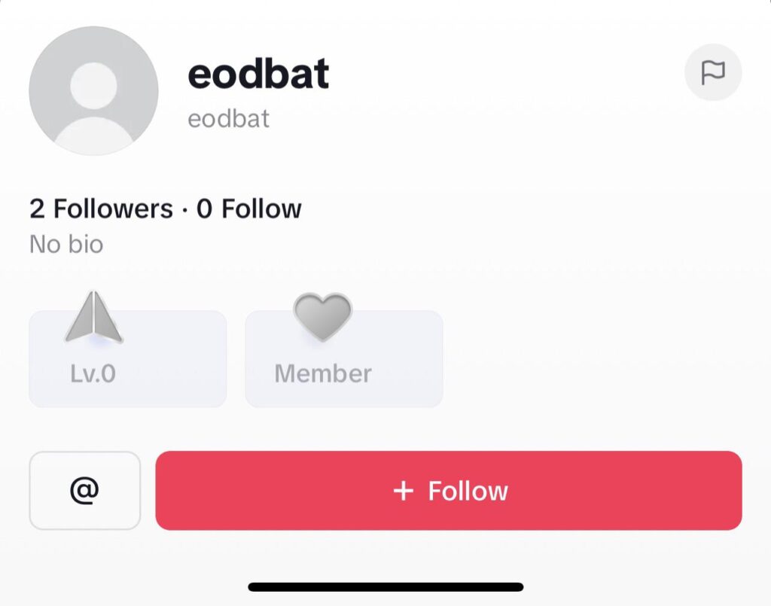Viewport: 771px width, 606px height.
Task: Tap the gray heart member icon
Action: click(322, 317)
